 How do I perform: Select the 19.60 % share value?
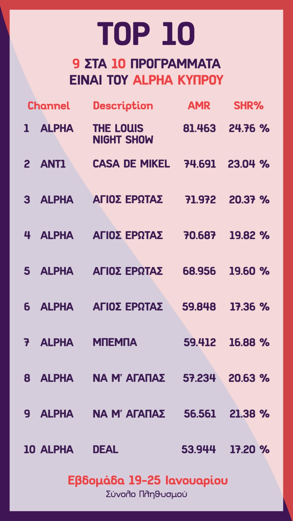pyautogui.click(x=249, y=271)
